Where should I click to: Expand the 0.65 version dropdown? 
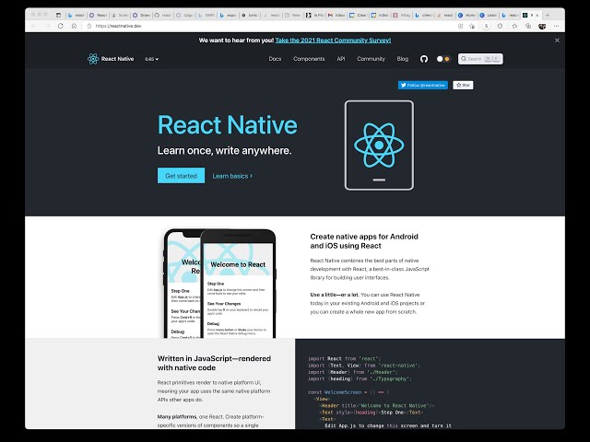(x=151, y=59)
